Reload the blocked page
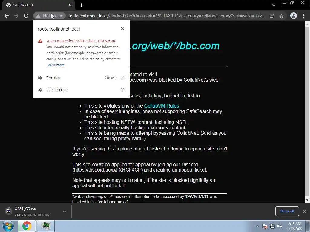 (x=26, y=16)
